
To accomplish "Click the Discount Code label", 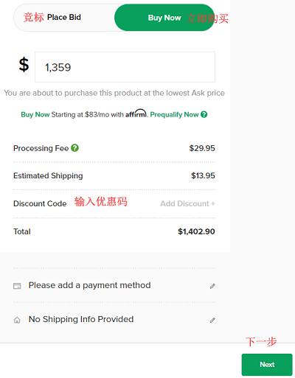I will coord(40,203).
